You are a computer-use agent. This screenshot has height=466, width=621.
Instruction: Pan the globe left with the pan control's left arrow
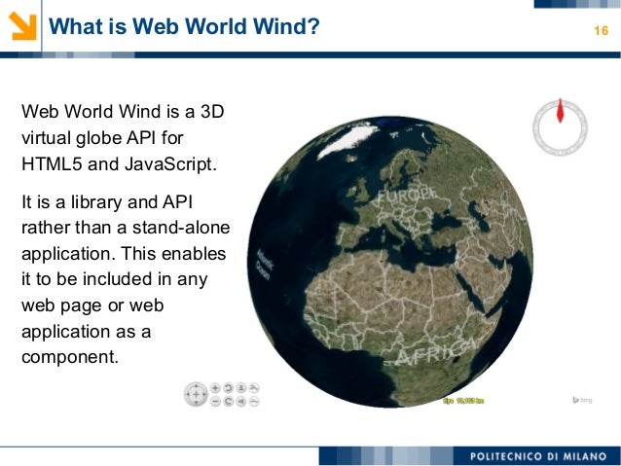click(187, 394)
